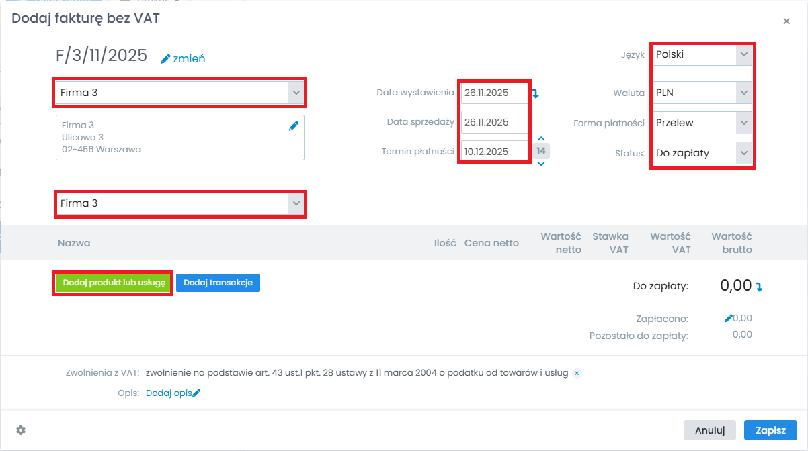
Task: Open the top Firma 3 client dropdown
Action: point(296,93)
